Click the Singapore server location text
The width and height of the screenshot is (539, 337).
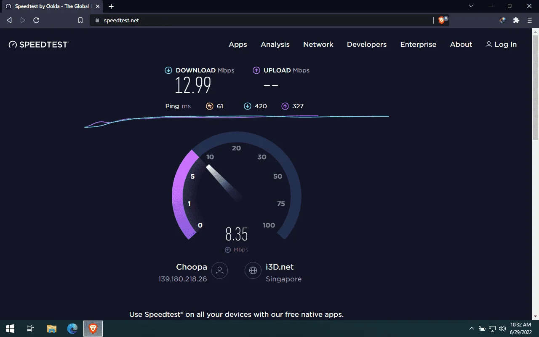[x=283, y=279]
